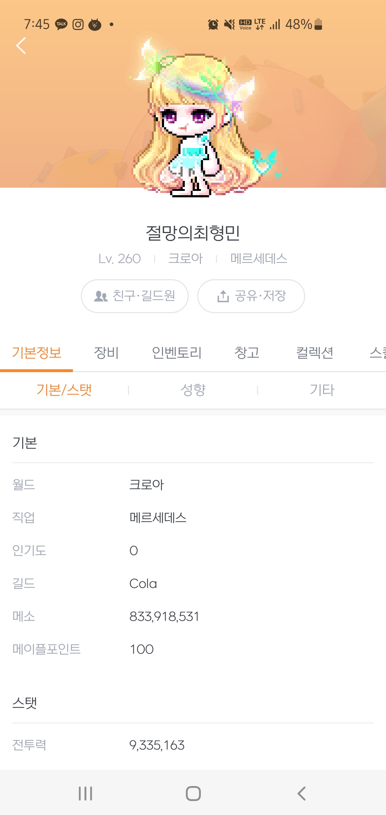The width and height of the screenshot is (386, 815).
Task: Tap the battery status icon
Action: tap(318, 24)
